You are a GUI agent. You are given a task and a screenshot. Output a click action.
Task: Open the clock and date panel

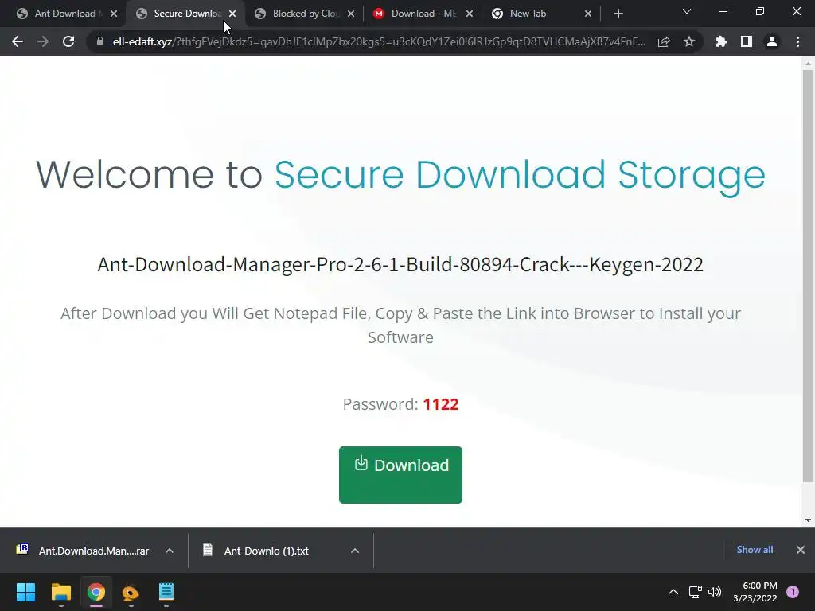[x=755, y=592]
